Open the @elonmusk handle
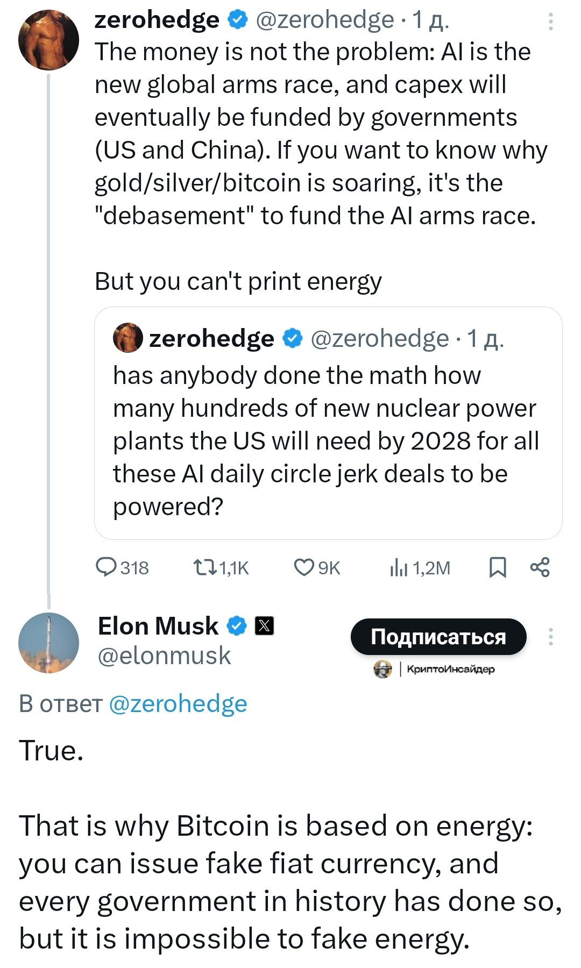Image resolution: width=581 pixels, height=968 pixels. [164, 656]
